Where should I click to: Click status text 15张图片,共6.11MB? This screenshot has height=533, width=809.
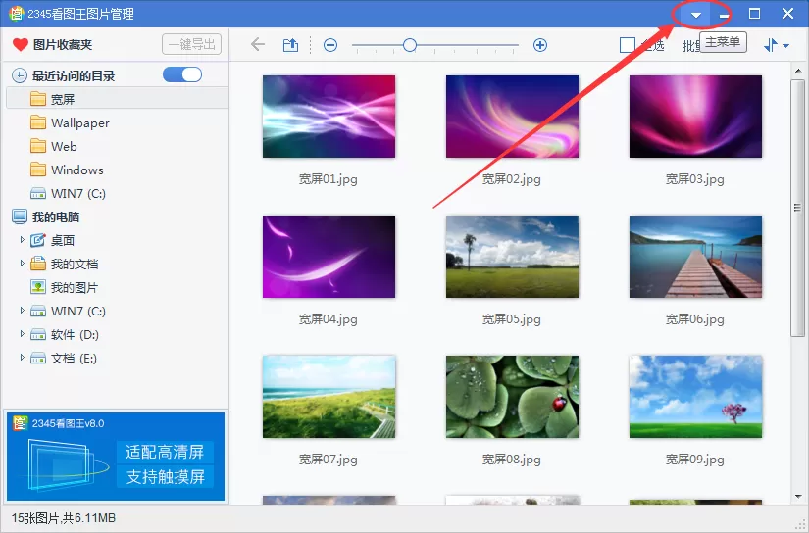click(x=64, y=518)
